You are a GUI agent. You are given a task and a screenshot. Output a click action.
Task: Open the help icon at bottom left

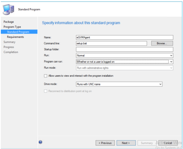point(40,142)
